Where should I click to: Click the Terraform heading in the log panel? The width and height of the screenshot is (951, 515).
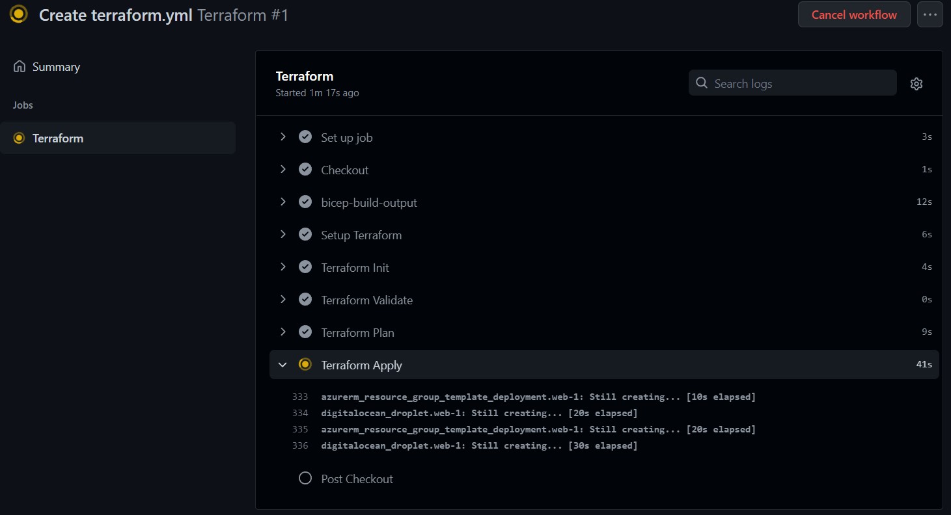point(305,76)
